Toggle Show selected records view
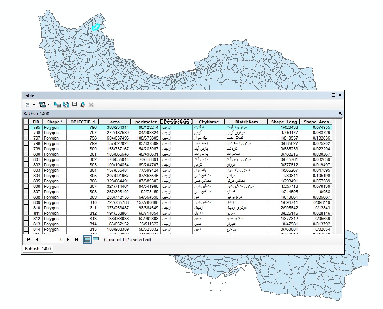 pyautogui.click(x=96, y=238)
